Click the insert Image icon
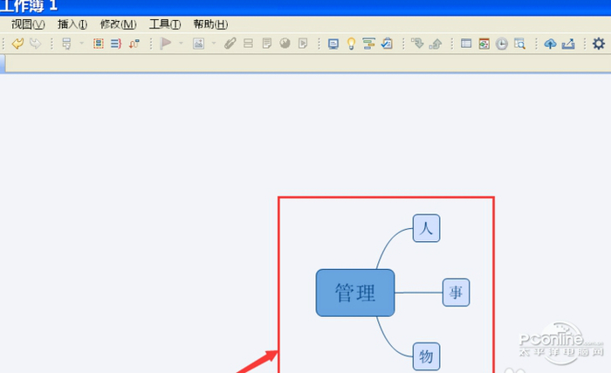Image resolution: width=611 pixels, height=373 pixels. [x=198, y=44]
